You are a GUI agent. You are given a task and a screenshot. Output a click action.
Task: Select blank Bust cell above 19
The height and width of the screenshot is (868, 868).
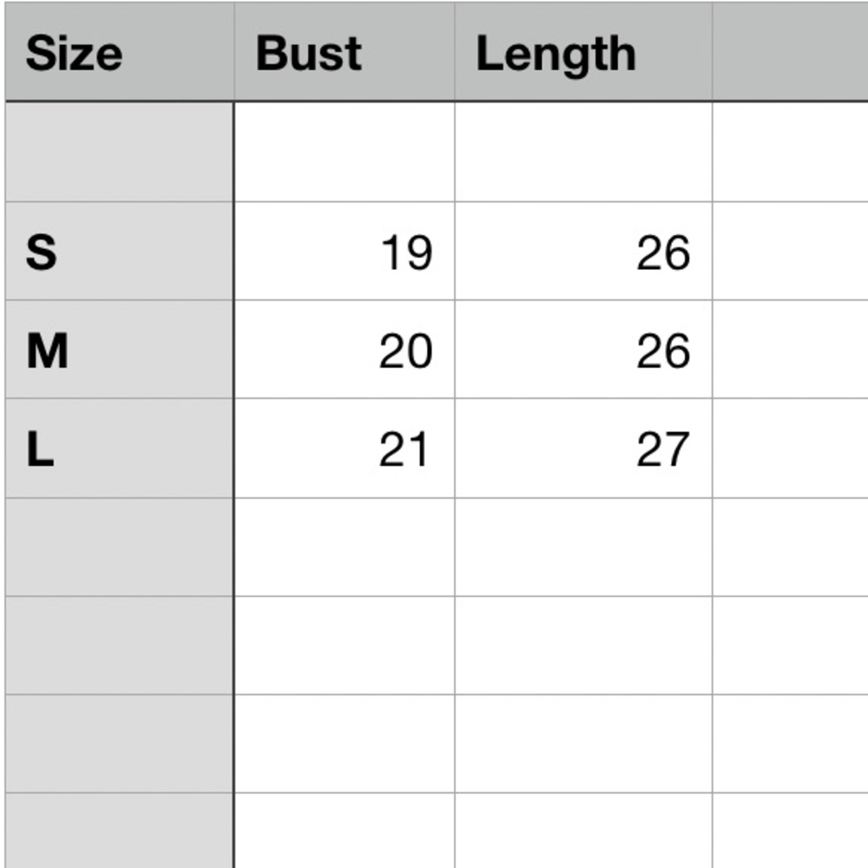345,152
